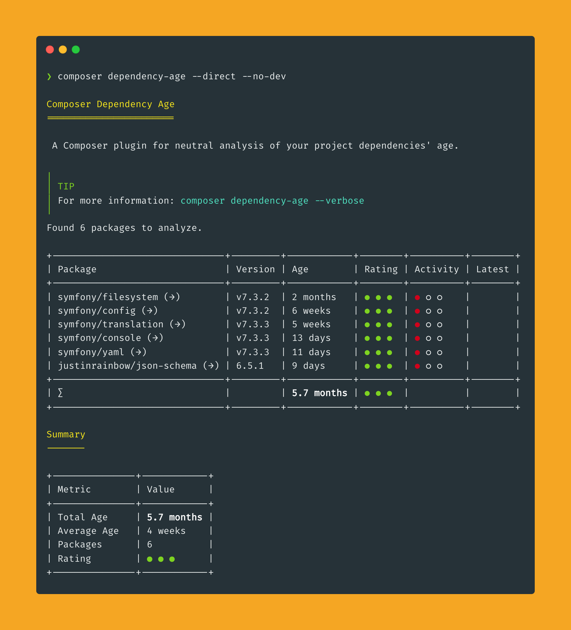571x630 pixels.
Task: Click the green rating dots for symfony/translation
Action: tap(378, 325)
